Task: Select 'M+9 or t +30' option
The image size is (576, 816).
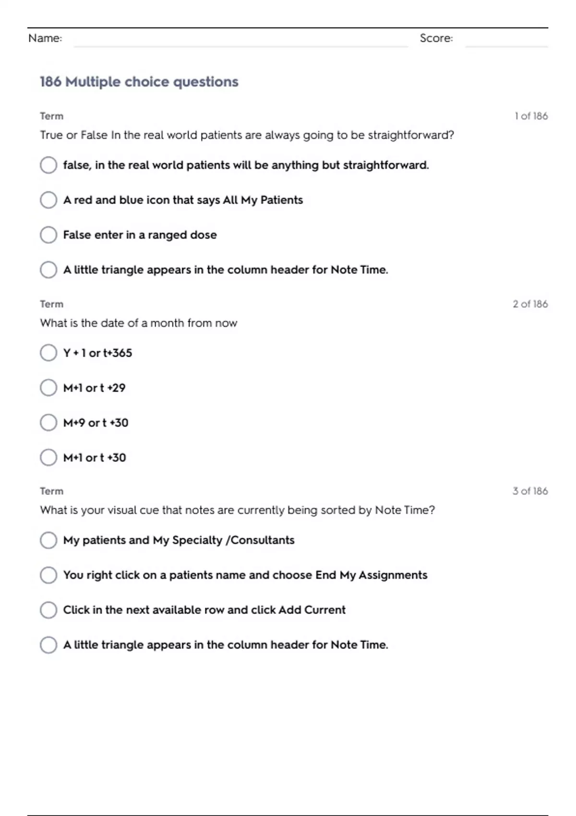Action: pyautogui.click(x=48, y=423)
